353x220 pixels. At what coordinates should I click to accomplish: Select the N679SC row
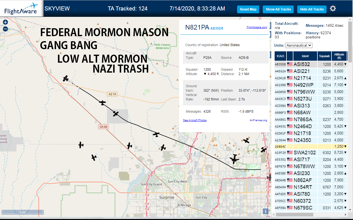[x=311, y=208]
